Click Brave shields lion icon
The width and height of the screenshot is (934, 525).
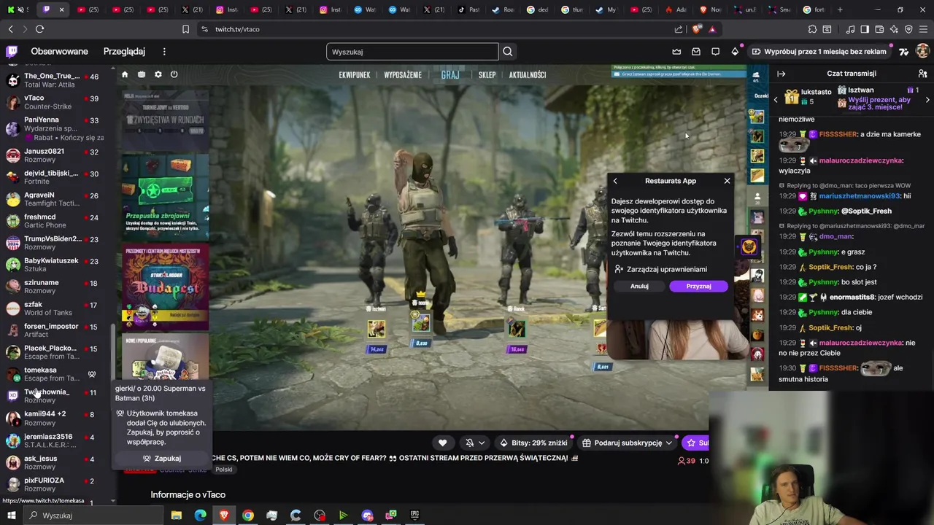pyautogui.click(x=697, y=29)
